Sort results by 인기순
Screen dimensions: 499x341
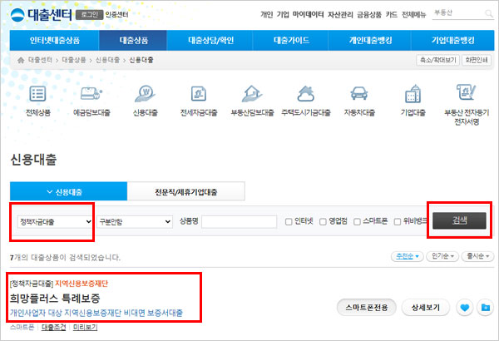[442, 256]
